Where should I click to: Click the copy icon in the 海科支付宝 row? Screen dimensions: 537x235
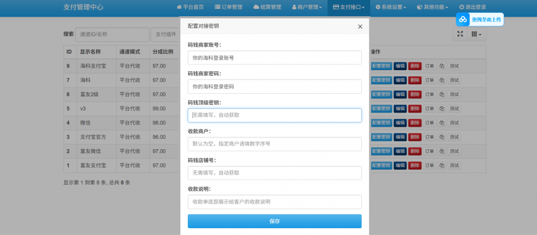(x=442, y=66)
